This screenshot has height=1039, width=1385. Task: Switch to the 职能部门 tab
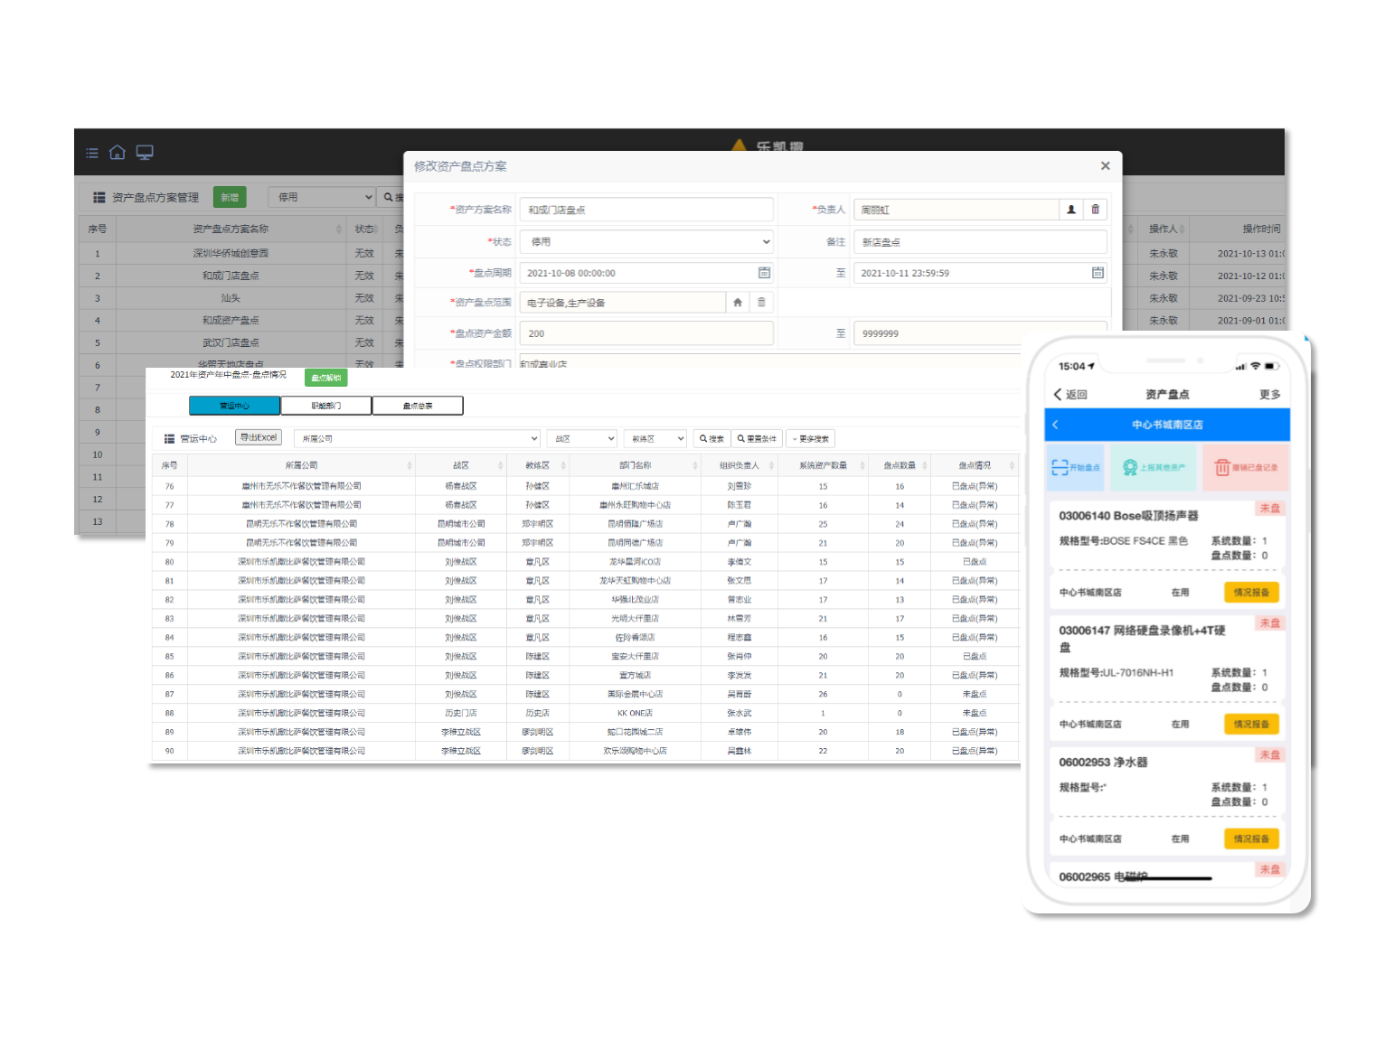point(326,406)
